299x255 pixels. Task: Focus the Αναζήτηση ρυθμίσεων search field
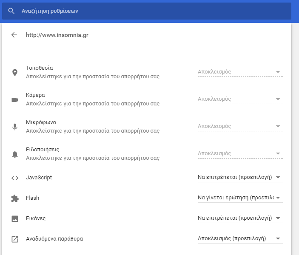[x=147, y=11]
